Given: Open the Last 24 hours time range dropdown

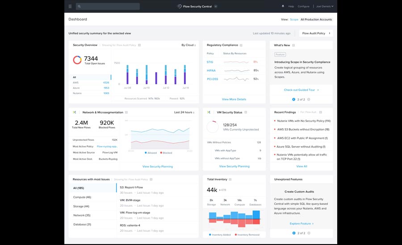Looking at the screenshot, I should (184, 112).
